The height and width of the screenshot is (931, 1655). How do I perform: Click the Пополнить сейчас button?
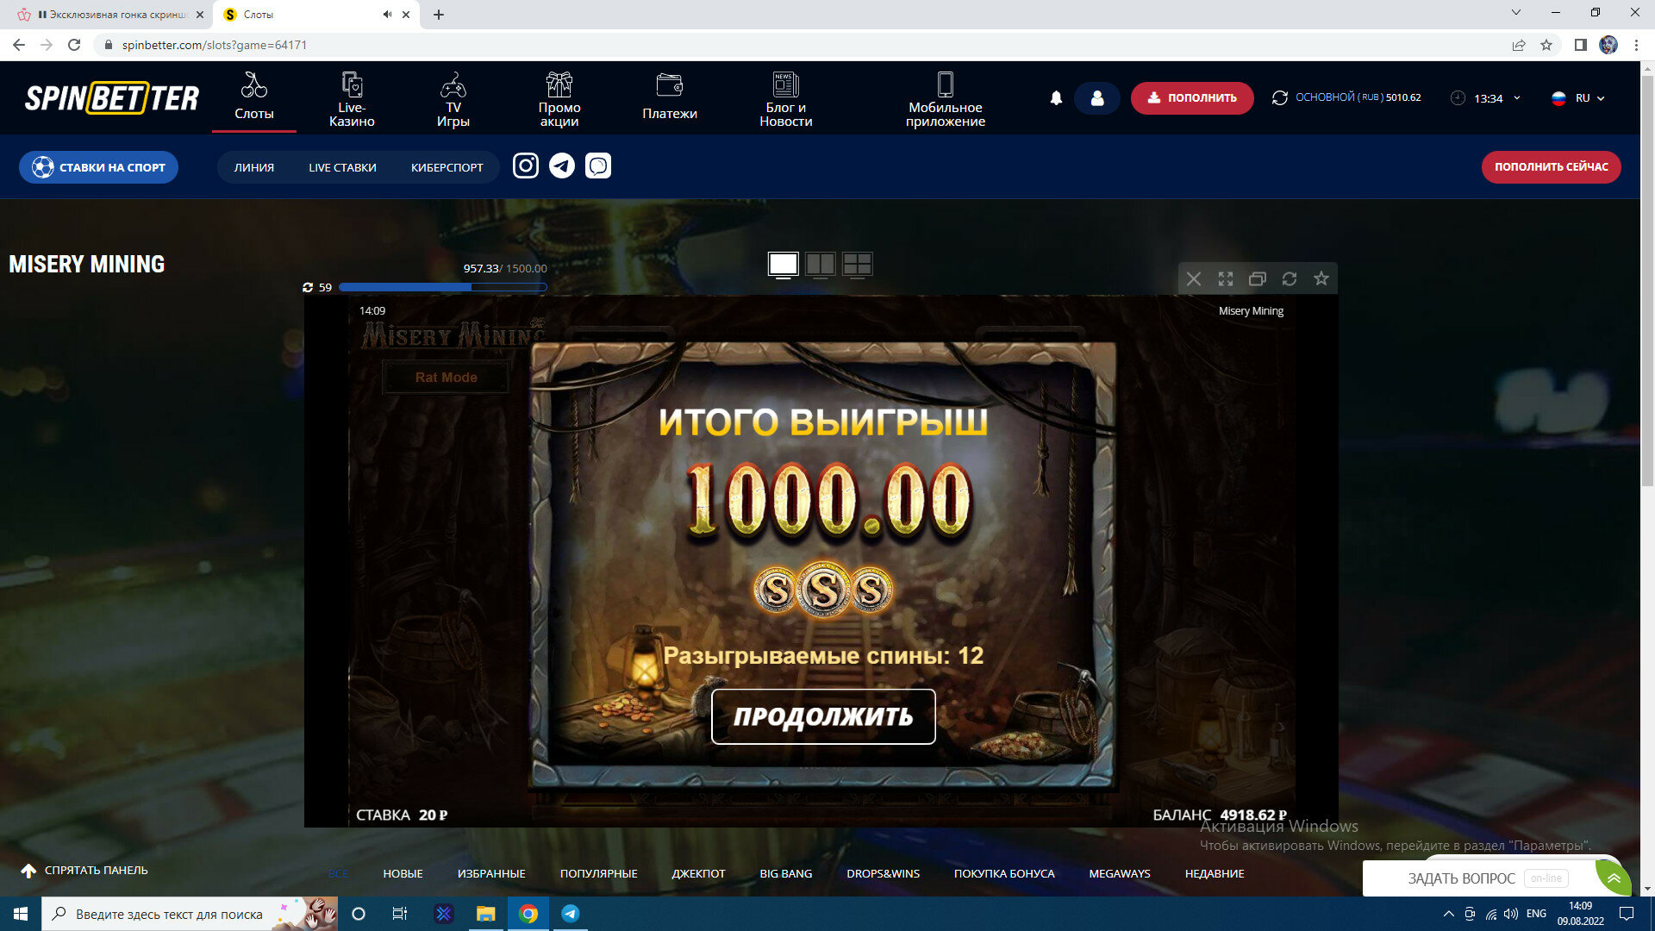click(x=1551, y=167)
